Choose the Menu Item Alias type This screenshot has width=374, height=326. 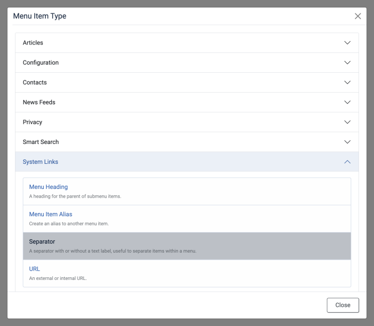(x=51, y=214)
